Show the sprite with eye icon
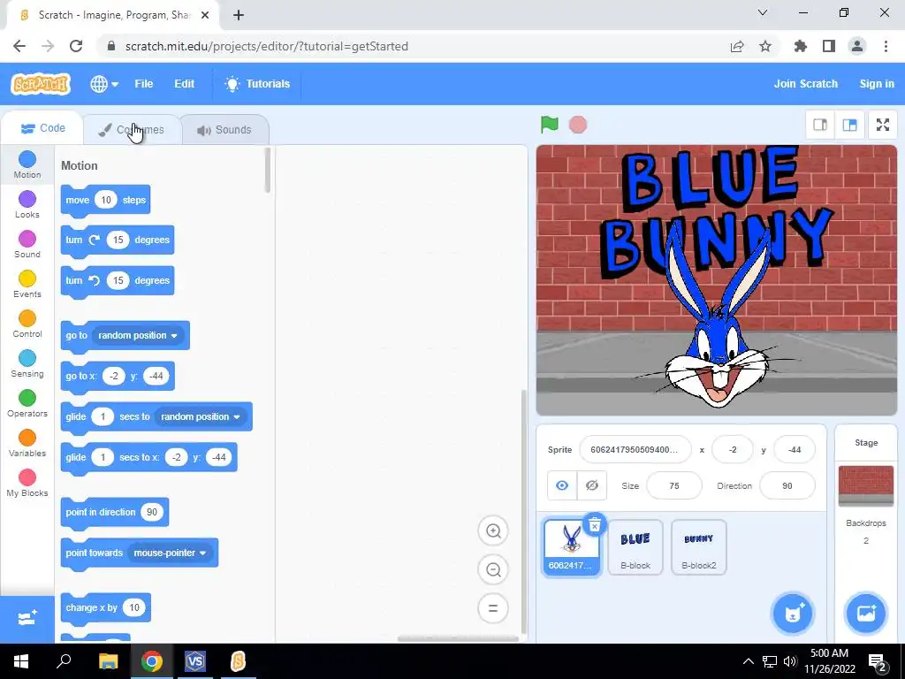Screen dimensions: 905x679 [562, 485]
